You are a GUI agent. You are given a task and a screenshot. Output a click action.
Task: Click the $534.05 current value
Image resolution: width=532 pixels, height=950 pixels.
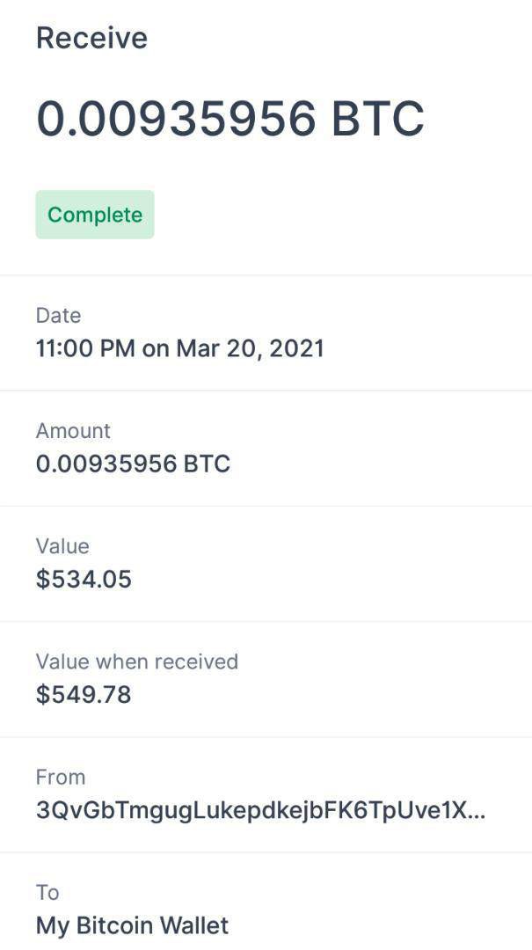[84, 579]
